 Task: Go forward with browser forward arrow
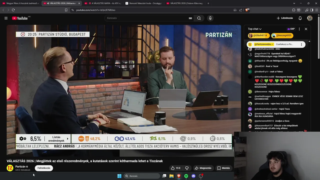pyautogui.click(x=8, y=10)
